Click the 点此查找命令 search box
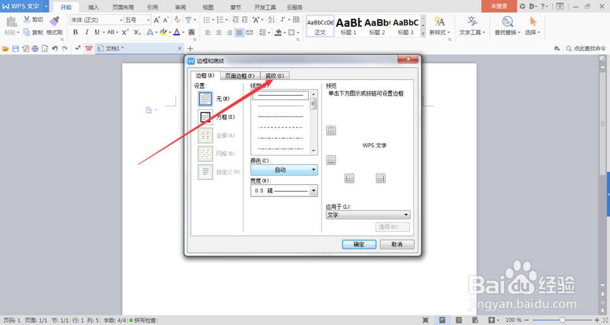Screen dimensions: 610x325 click(x=586, y=49)
